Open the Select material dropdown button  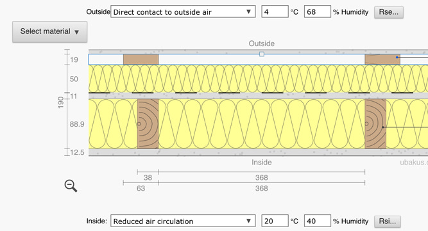click(49, 32)
